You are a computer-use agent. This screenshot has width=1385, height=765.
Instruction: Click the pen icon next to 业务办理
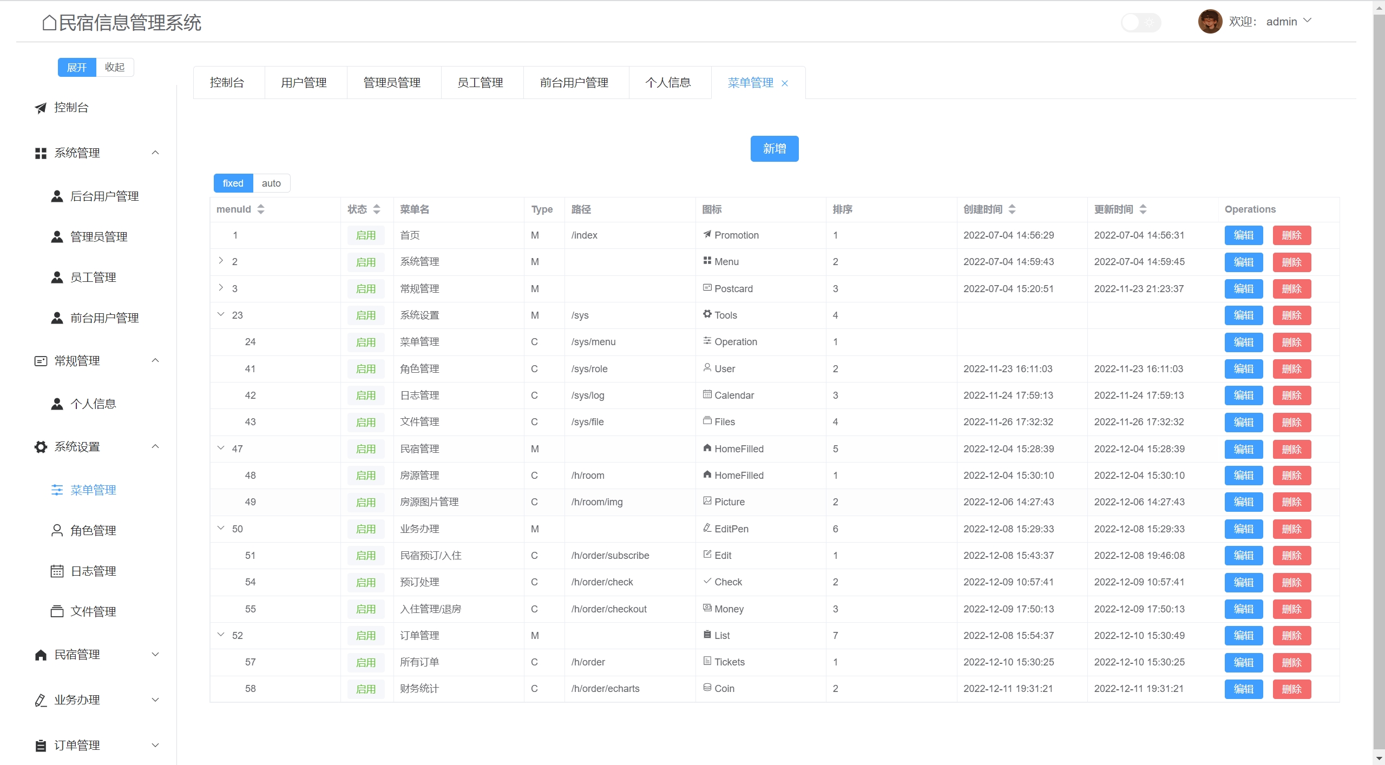(41, 701)
